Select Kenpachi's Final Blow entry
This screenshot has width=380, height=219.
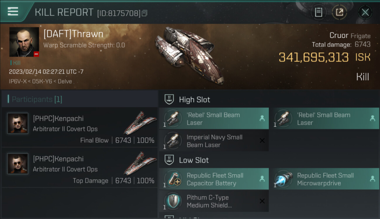(x=80, y=127)
